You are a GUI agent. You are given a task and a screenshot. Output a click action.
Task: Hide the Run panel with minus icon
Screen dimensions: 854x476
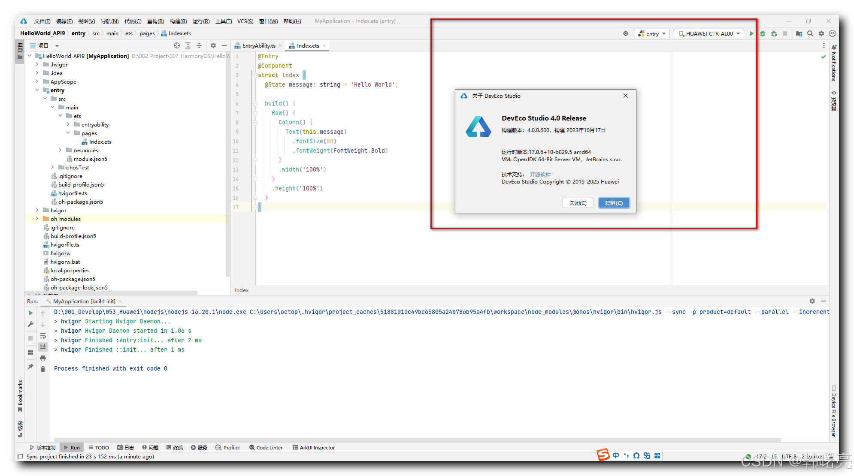click(824, 301)
